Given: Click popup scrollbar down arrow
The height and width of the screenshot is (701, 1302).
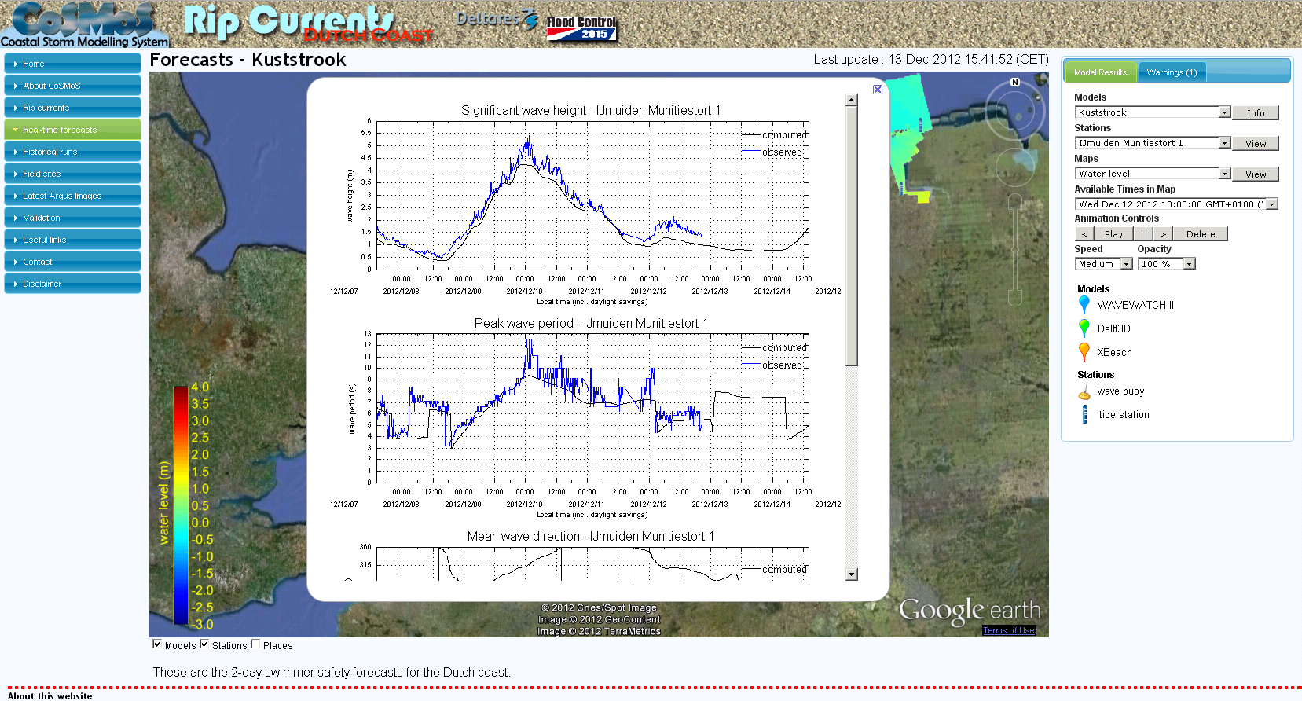Looking at the screenshot, I should click(851, 574).
